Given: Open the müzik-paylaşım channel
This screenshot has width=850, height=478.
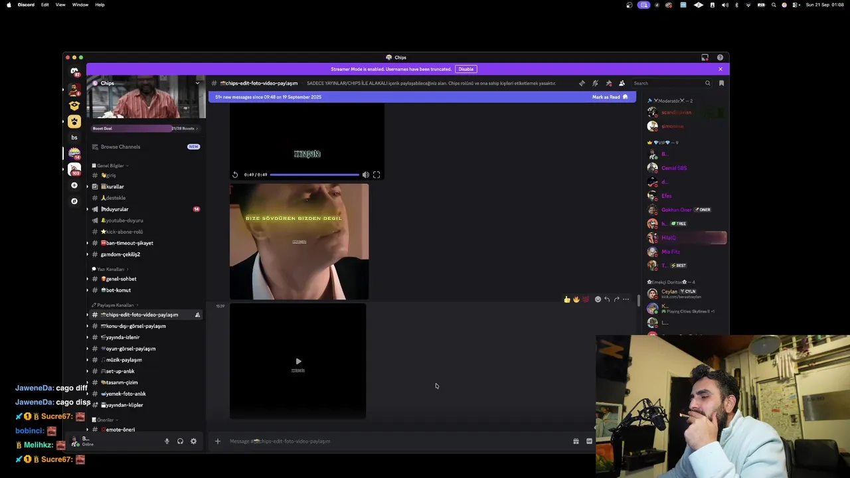Looking at the screenshot, I should coord(146,360).
